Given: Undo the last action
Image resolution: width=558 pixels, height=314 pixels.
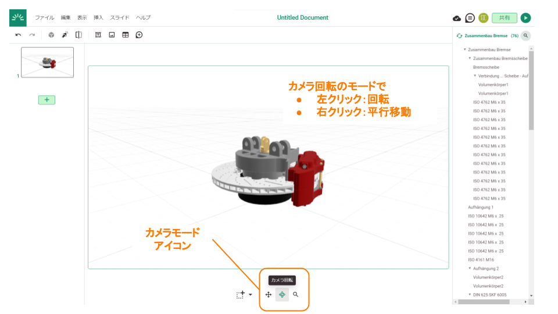Looking at the screenshot, I should (18, 35).
